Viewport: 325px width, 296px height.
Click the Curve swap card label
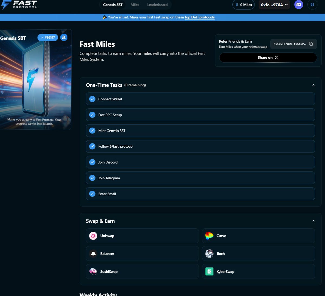click(x=221, y=236)
